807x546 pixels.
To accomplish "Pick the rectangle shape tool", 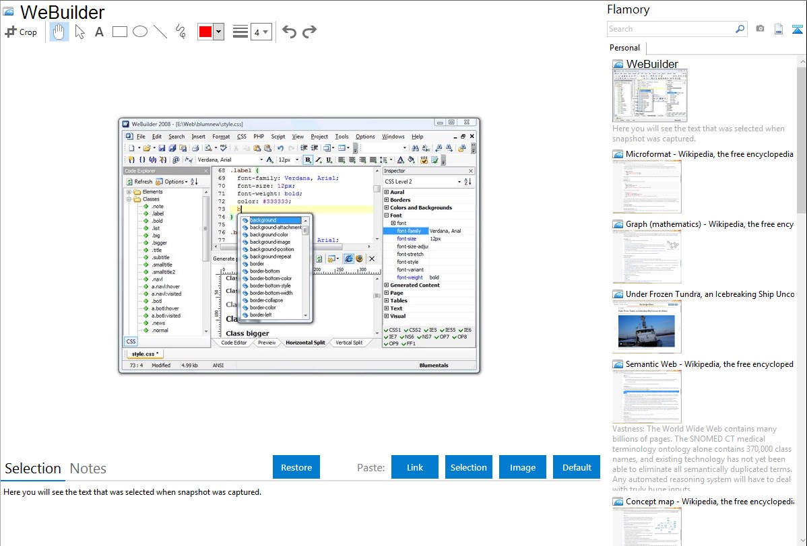I will tap(119, 32).
